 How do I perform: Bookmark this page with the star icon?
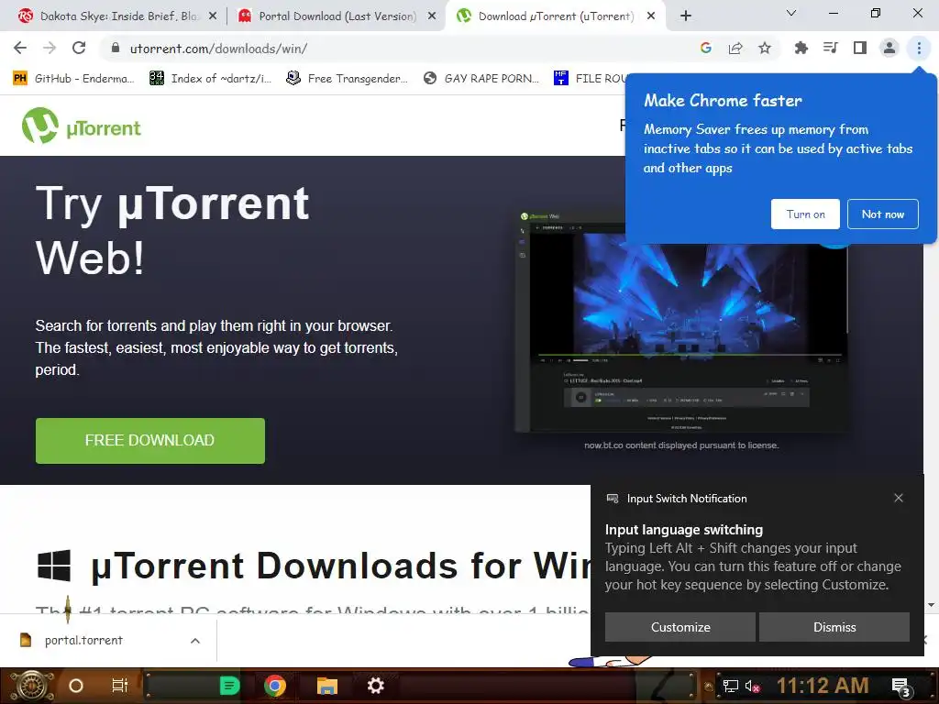click(x=765, y=48)
